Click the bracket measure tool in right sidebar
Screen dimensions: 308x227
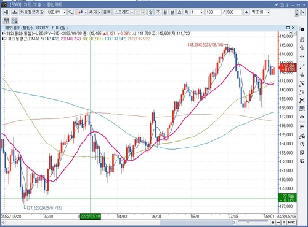pos(302,100)
